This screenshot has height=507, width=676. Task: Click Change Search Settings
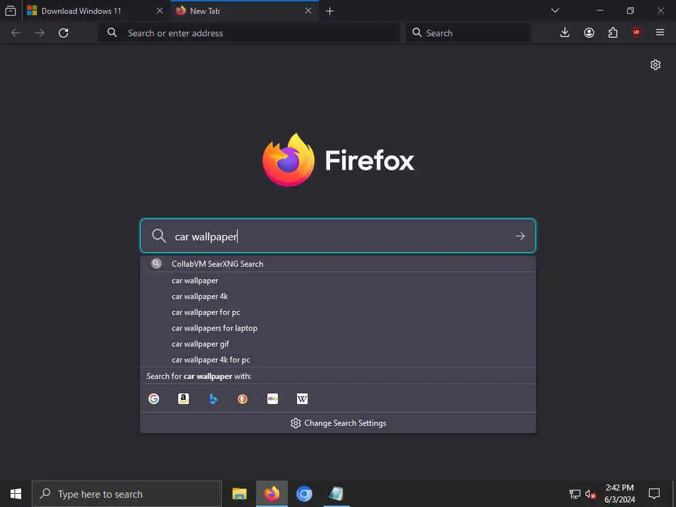(338, 423)
